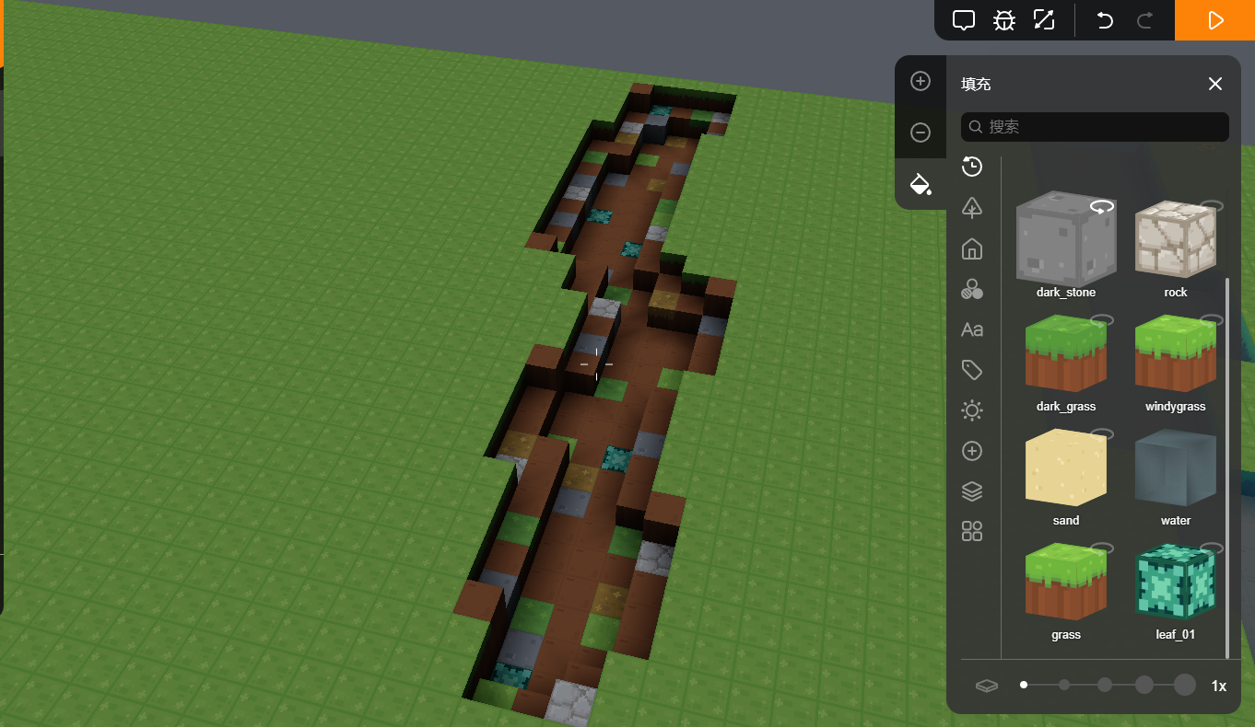Click the rotate icon on windygrass
Screen dimensions: 1255x727
pyautogui.click(x=1211, y=320)
